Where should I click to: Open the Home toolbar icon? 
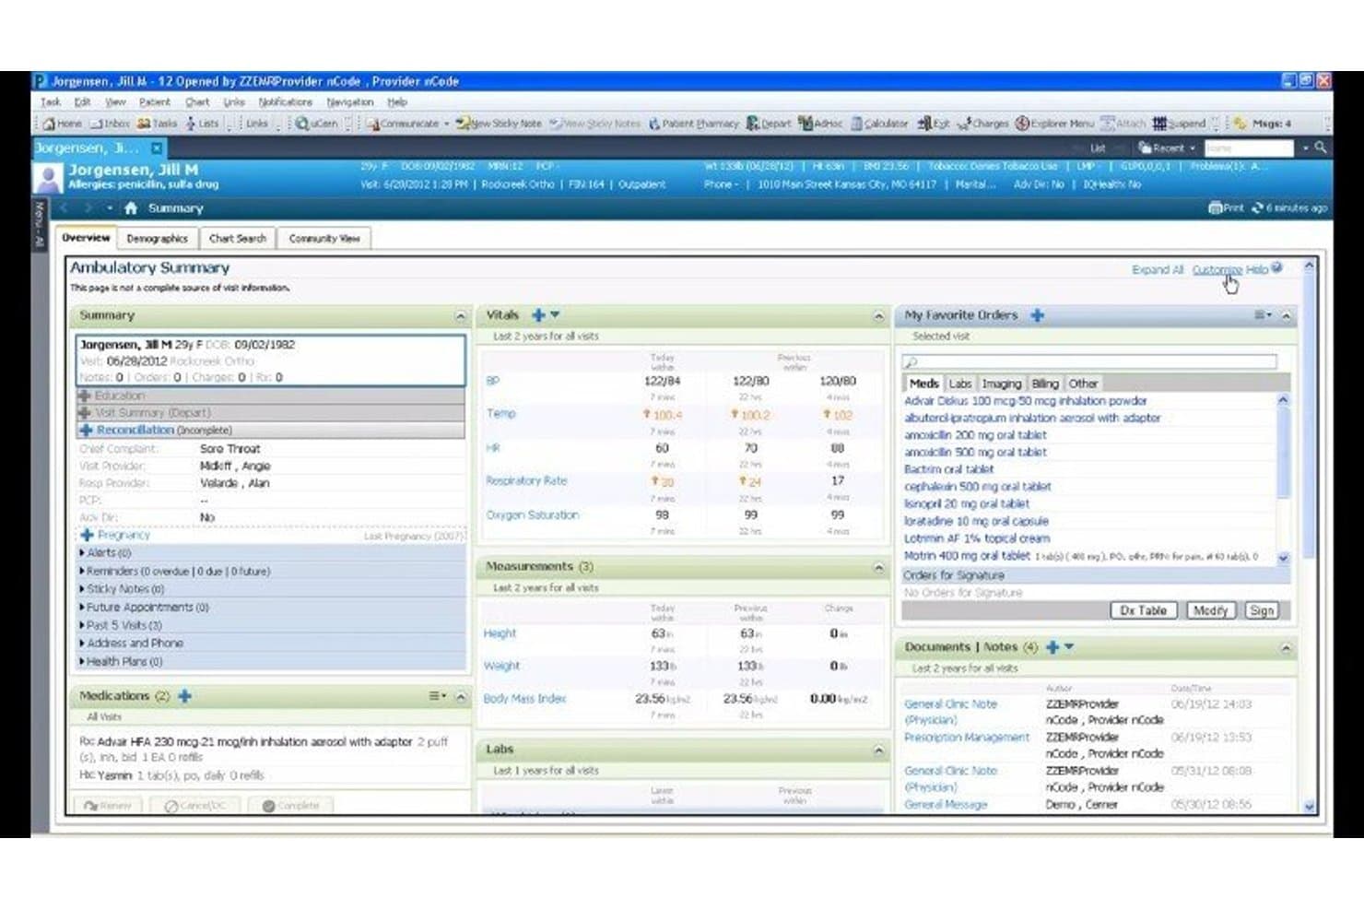click(63, 124)
